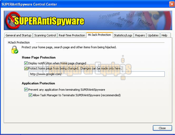Image resolution: width=175 pixels, height=135 pixels.
Task: Click the padlock with green check icon
Action: pyautogui.click(x=15, y=50)
